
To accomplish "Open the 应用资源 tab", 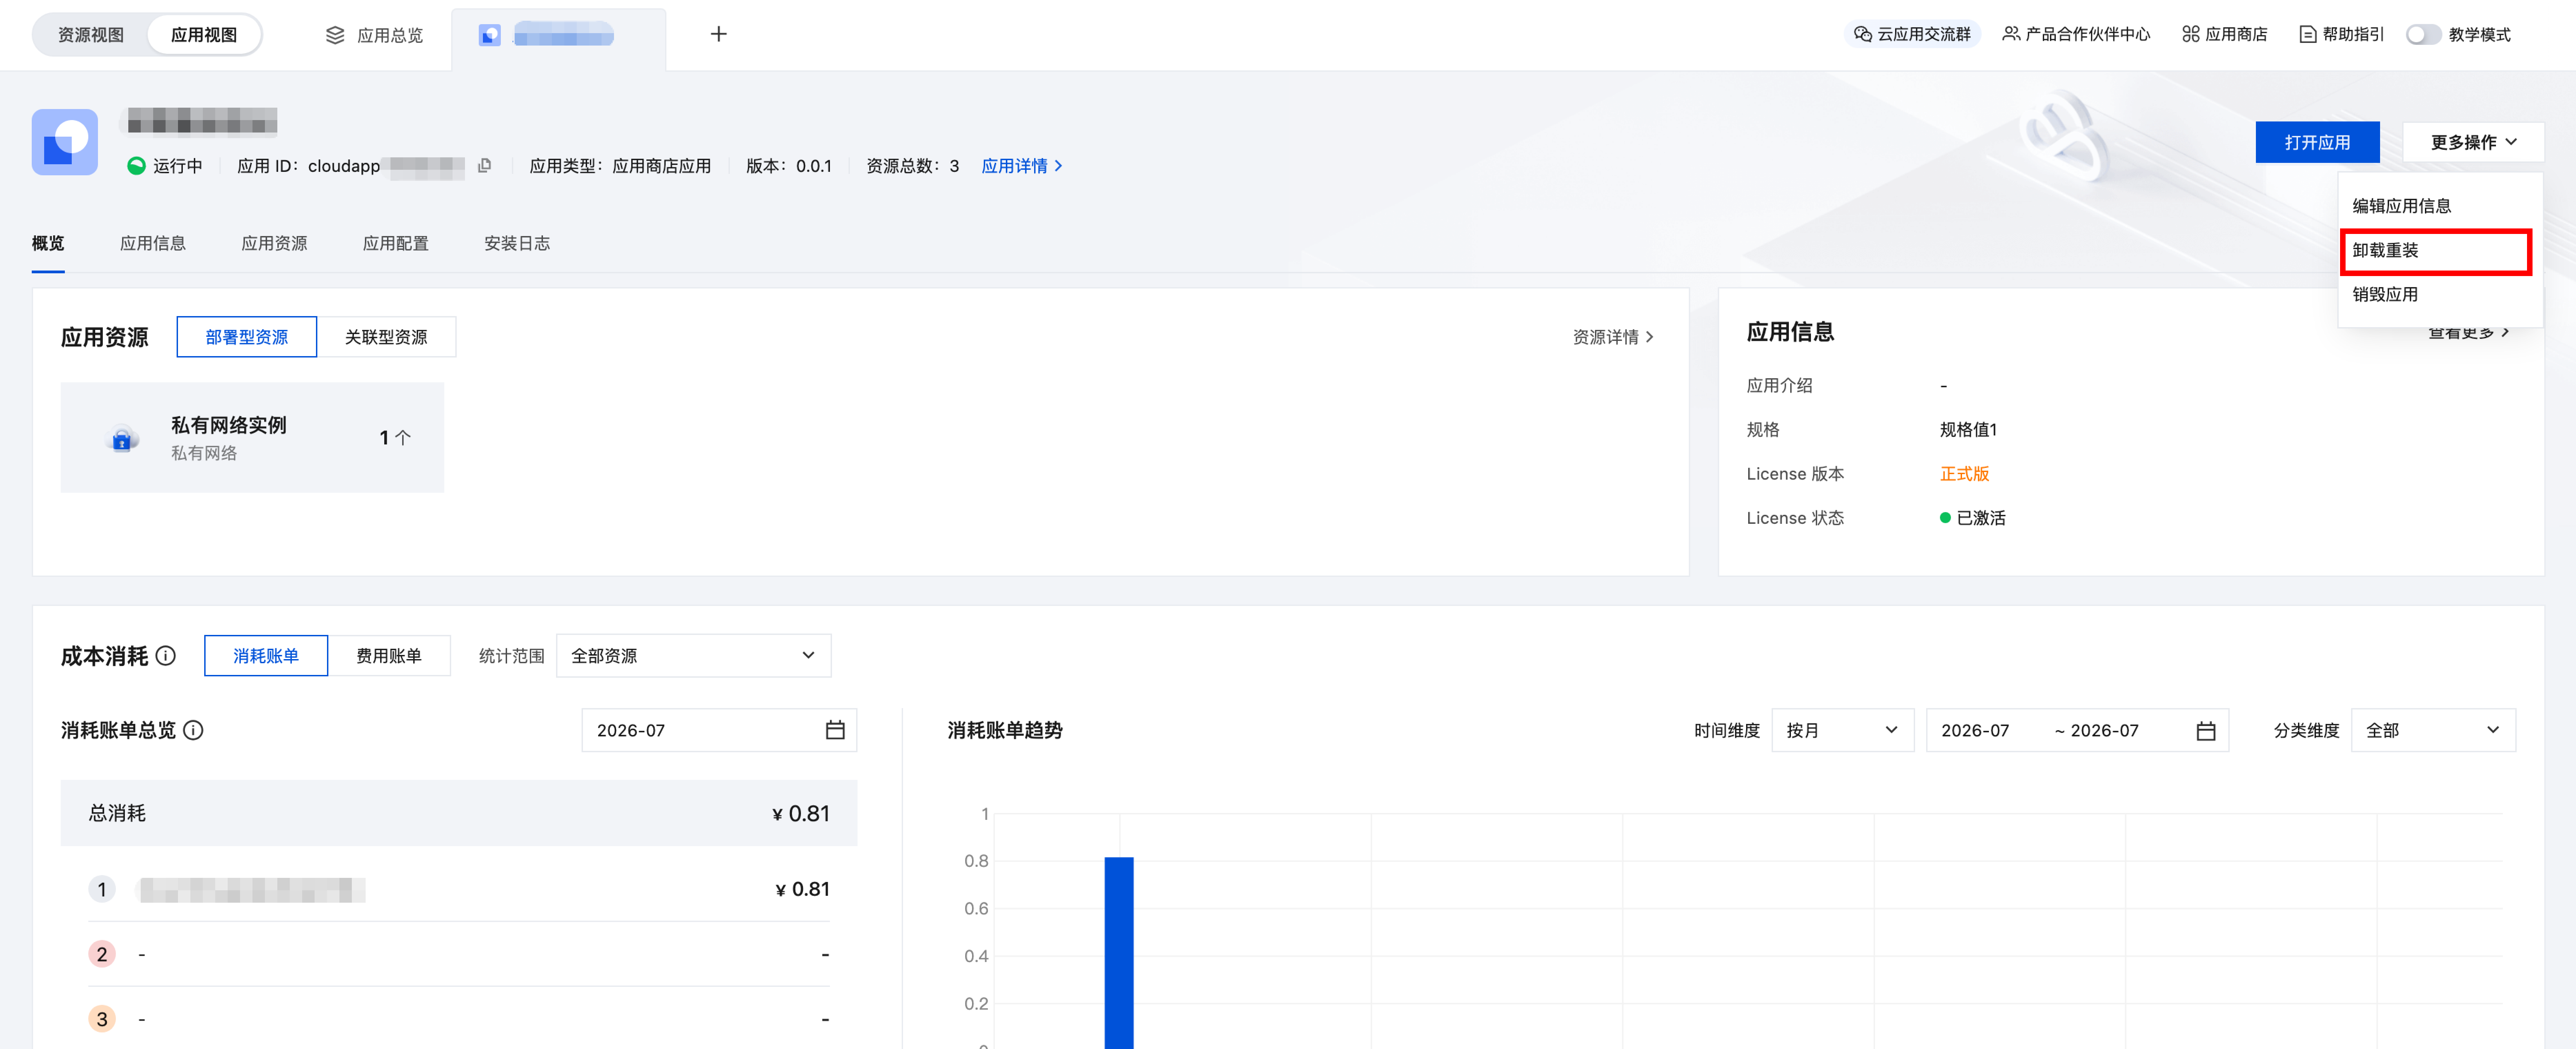I will (x=274, y=243).
